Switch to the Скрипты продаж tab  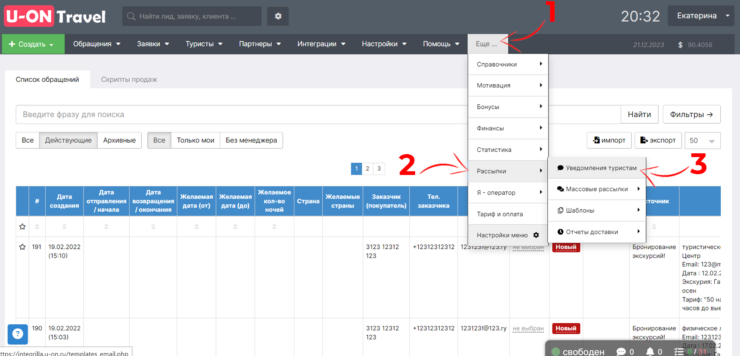[x=129, y=79]
